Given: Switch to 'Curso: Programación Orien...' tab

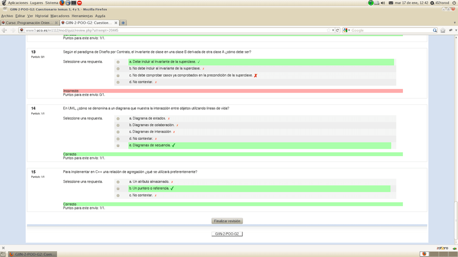Looking at the screenshot, I should (x=29, y=23).
